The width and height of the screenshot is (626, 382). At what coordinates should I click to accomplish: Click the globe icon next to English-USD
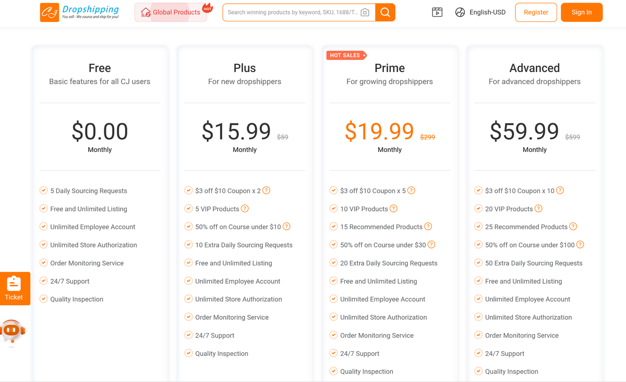click(460, 11)
